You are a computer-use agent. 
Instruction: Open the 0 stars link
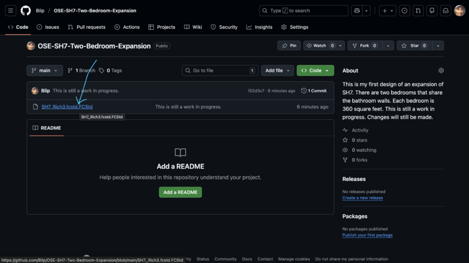point(355,140)
